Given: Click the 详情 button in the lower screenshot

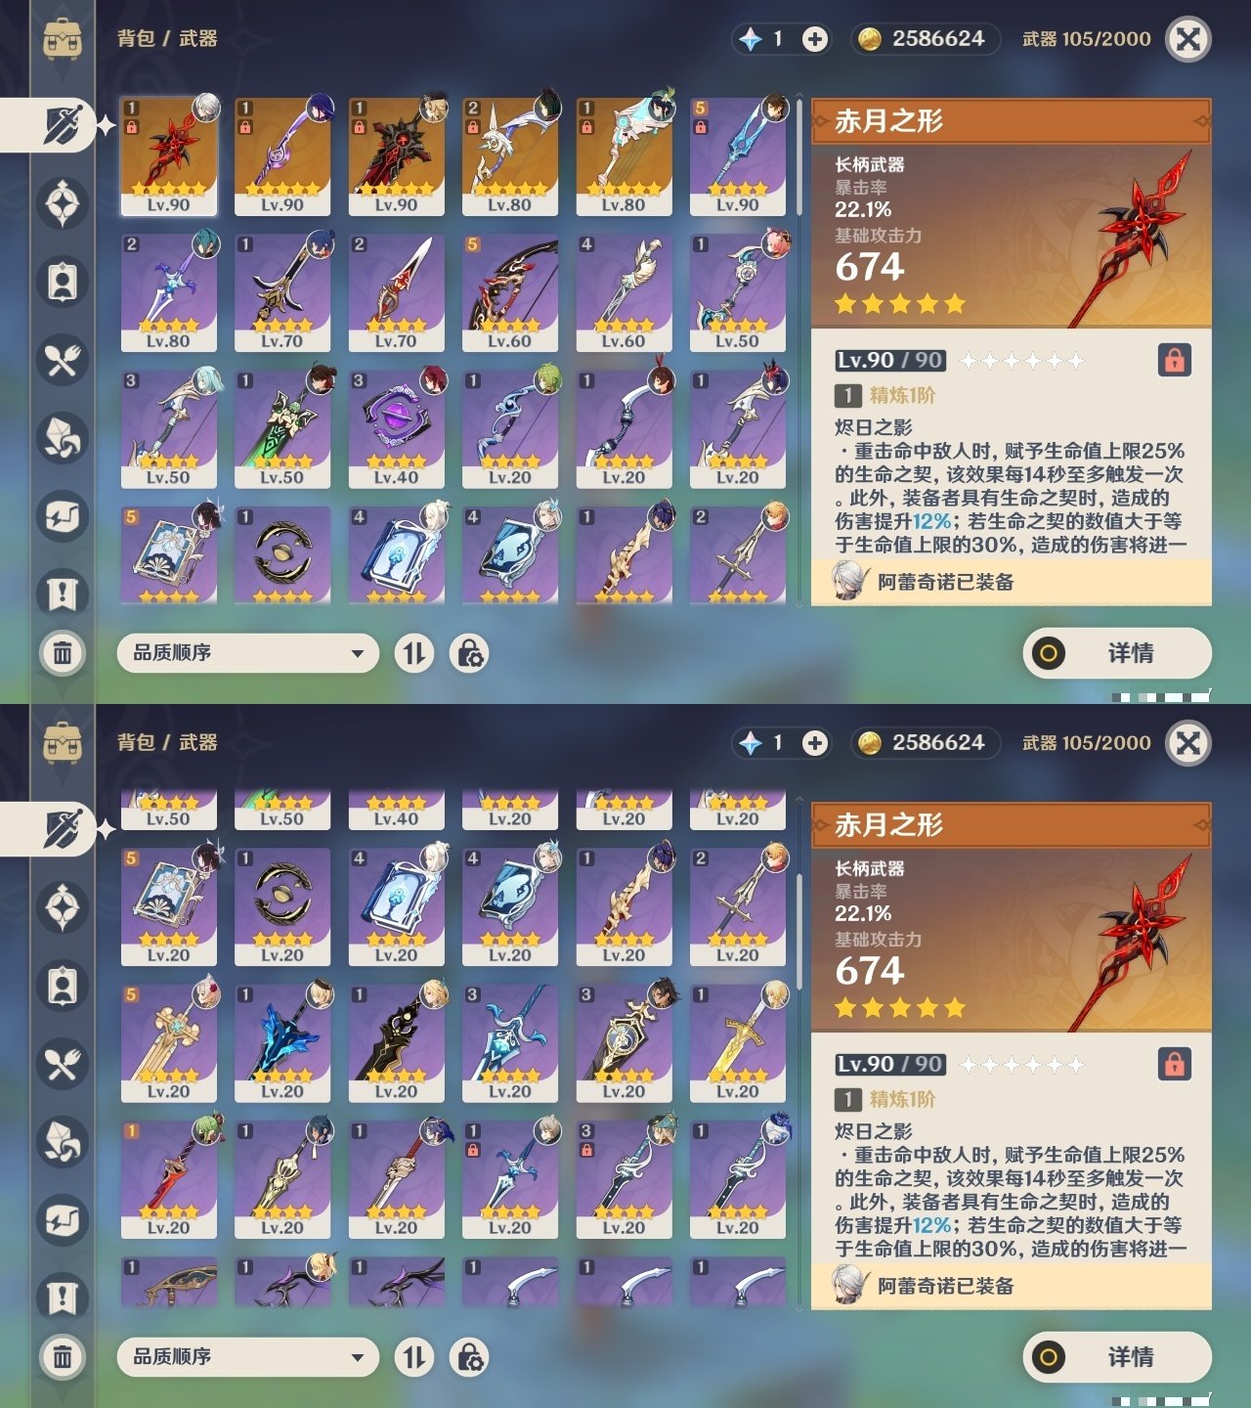Looking at the screenshot, I should tap(1117, 1357).
